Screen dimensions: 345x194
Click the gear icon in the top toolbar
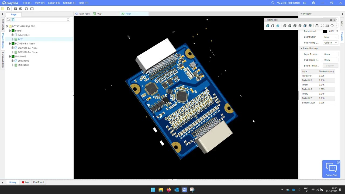click(x=26, y=9)
